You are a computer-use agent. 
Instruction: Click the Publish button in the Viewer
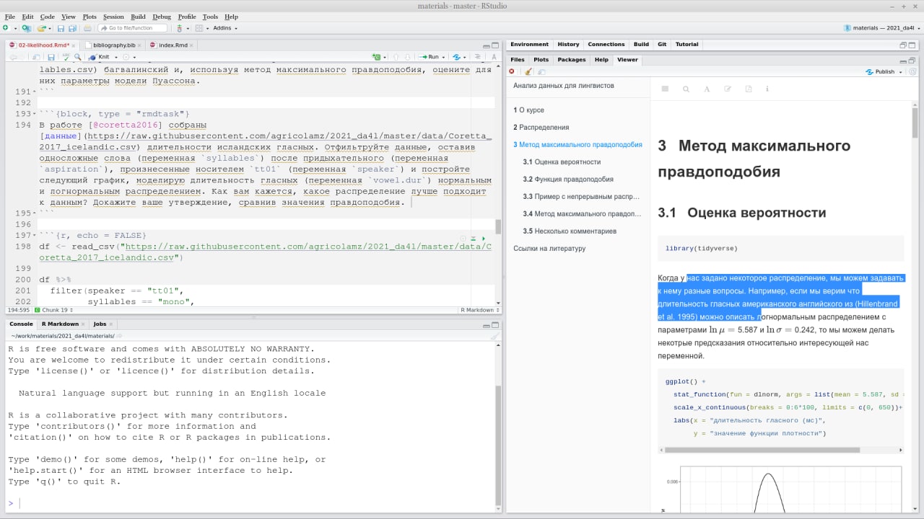pyautogui.click(x=879, y=72)
